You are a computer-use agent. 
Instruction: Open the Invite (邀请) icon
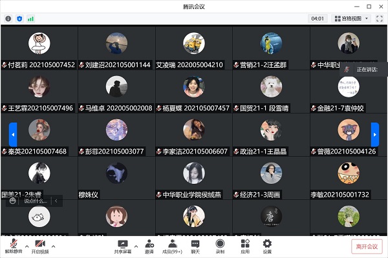(149, 246)
